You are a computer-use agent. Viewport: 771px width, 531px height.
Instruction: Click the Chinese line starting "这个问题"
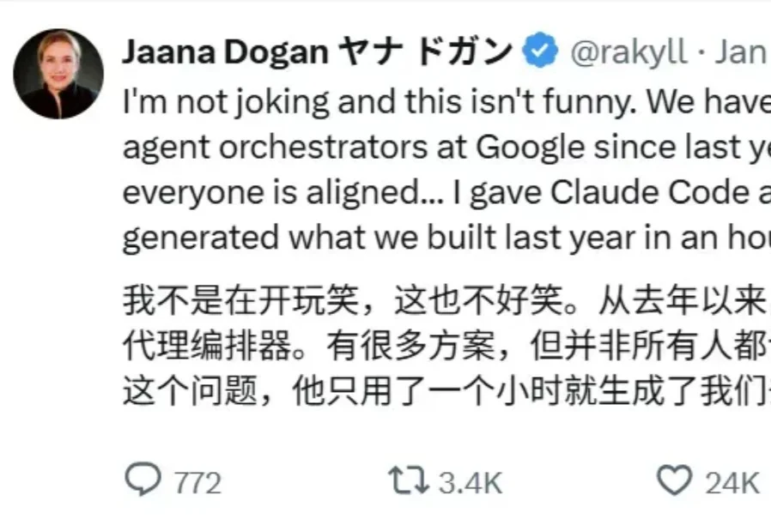pos(446,390)
